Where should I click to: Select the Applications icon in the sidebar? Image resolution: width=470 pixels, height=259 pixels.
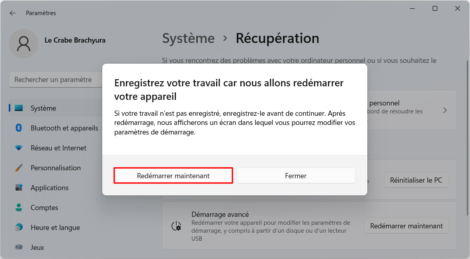tap(19, 188)
